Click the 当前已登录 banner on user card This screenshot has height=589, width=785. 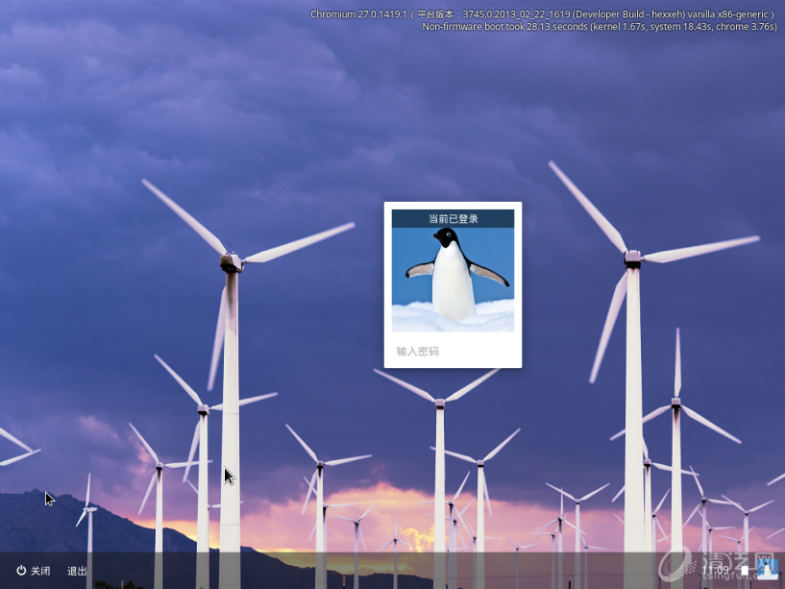[453, 219]
